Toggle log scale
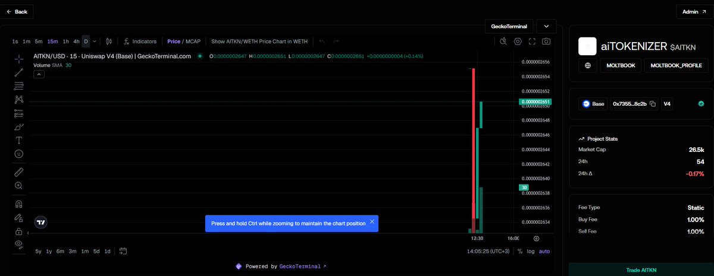The image size is (714, 276). [x=531, y=251]
